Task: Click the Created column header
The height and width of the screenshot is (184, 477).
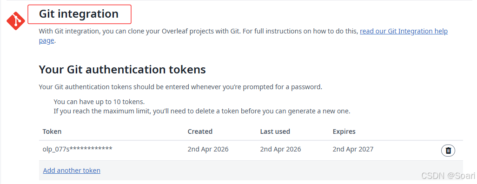Action: click(200, 131)
